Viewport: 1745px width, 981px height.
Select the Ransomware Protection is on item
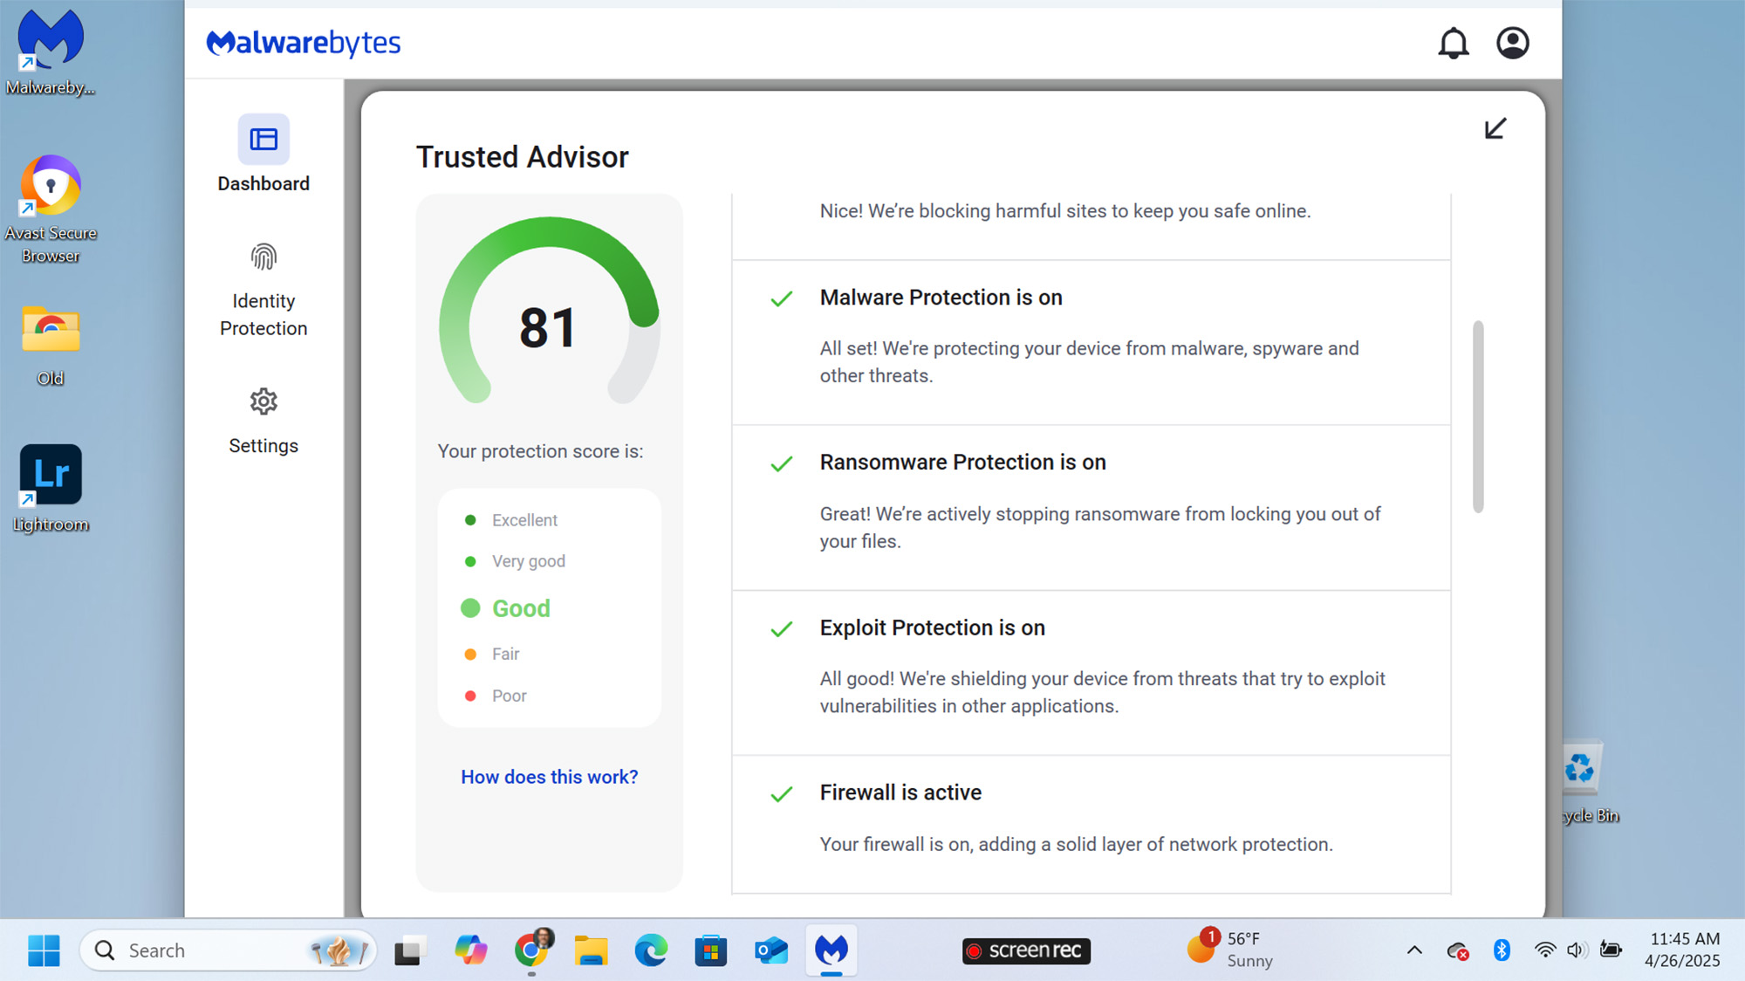(x=962, y=463)
